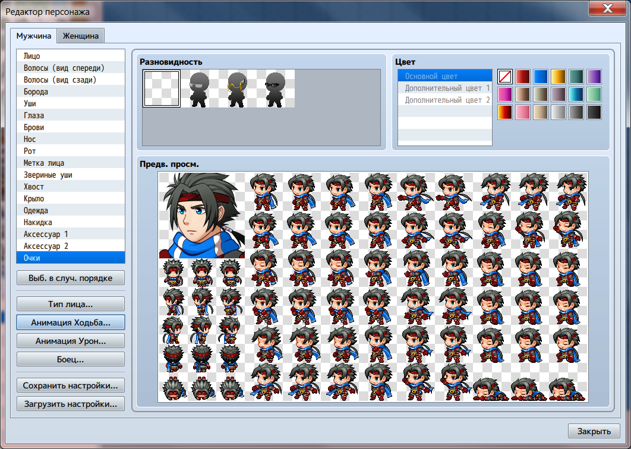Select the purple gradient color swatch
This screenshot has width=631, height=449.
[594, 77]
